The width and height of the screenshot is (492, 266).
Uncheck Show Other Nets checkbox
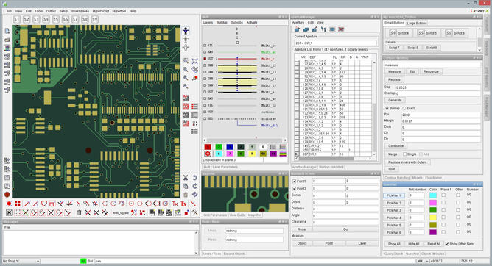[x=447, y=244]
